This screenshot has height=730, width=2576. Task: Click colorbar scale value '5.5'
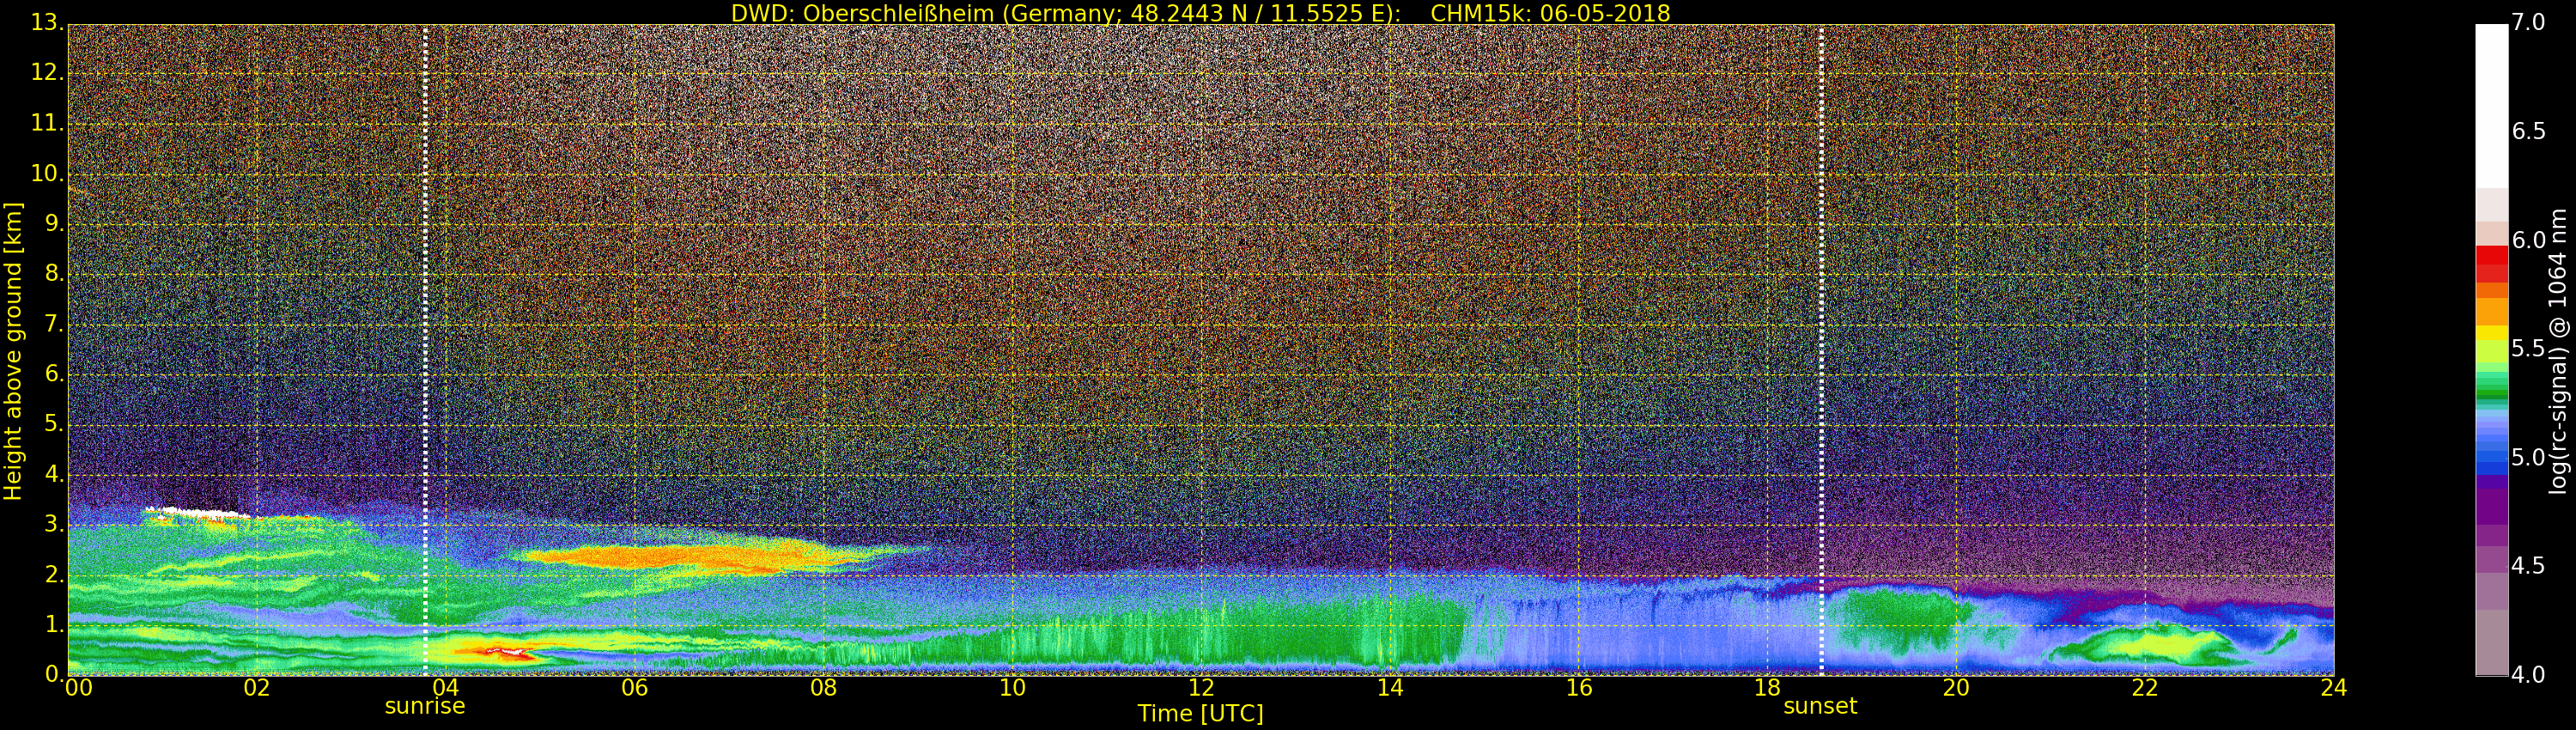pyautogui.click(x=2528, y=348)
